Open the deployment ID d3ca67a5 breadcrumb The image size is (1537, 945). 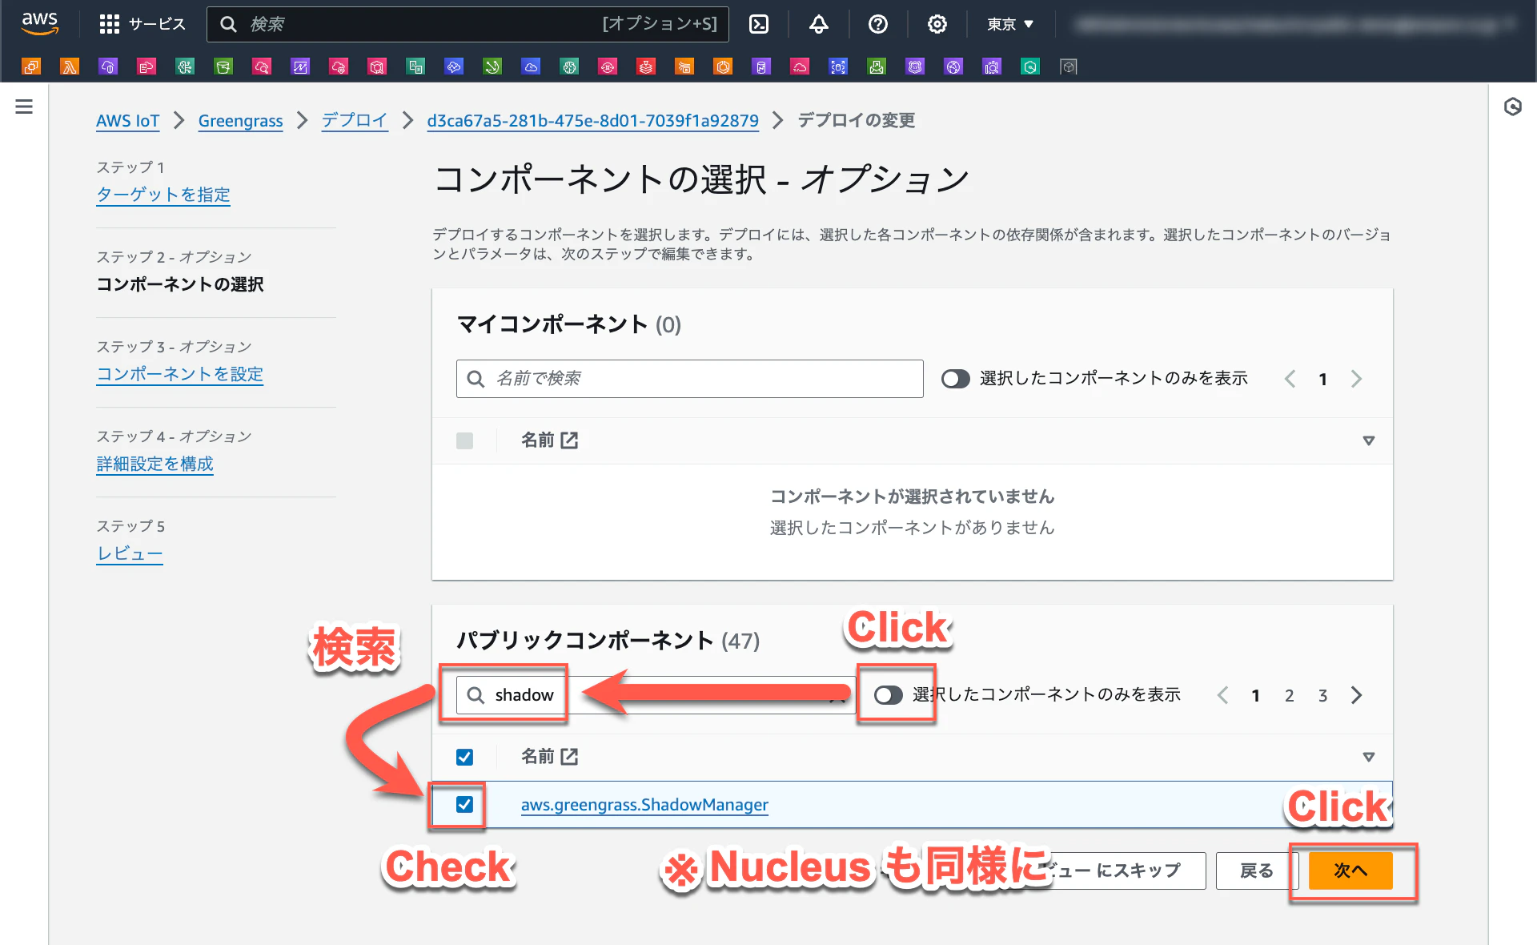[x=592, y=121]
